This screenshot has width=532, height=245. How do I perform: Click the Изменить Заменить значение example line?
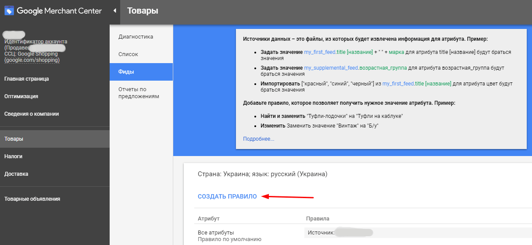point(319,126)
